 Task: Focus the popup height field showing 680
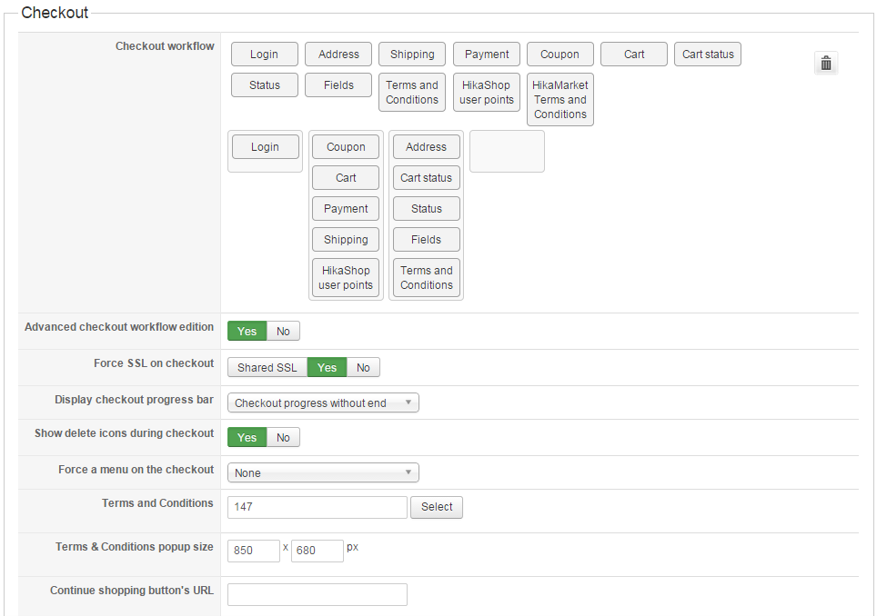pos(317,551)
